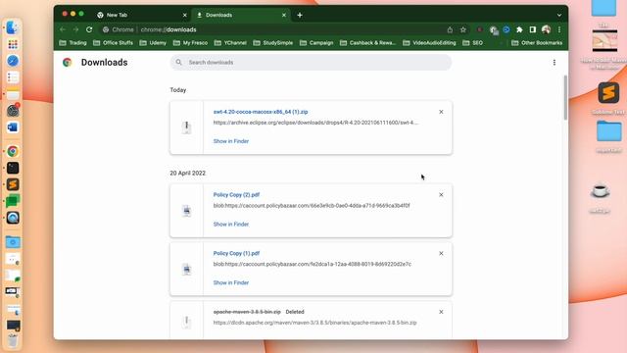Viewport: 627px width, 353px height.
Task: Remove swt-4.20-cocoa-macosx zip from list
Action: (x=441, y=112)
